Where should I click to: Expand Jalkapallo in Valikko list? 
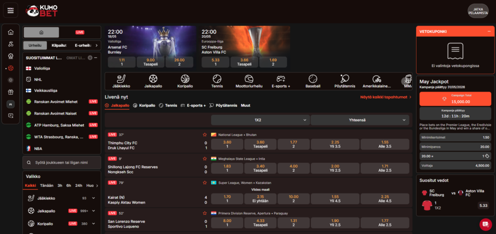tap(93, 211)
